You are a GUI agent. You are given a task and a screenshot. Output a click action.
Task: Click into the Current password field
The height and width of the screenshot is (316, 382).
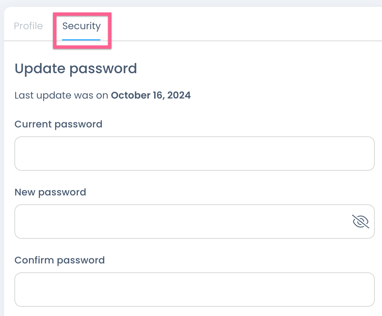194,154
